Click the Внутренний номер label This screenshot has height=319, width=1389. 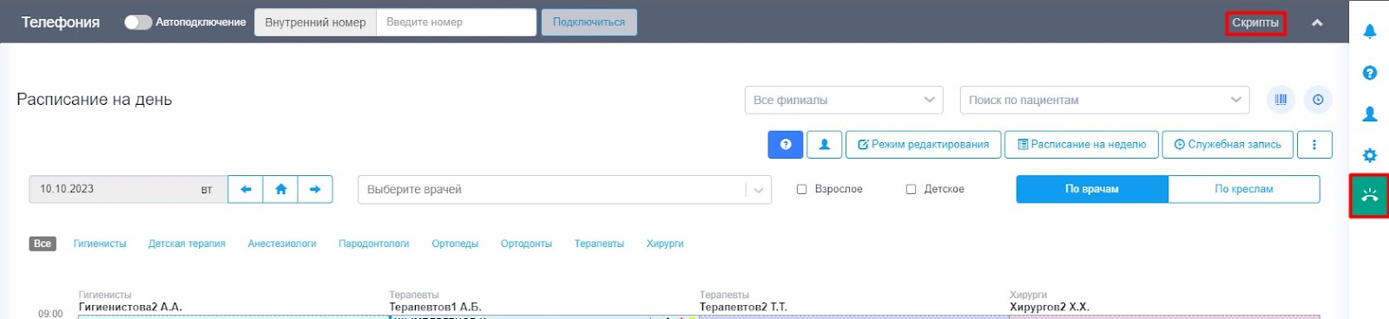tap(315, 23)
